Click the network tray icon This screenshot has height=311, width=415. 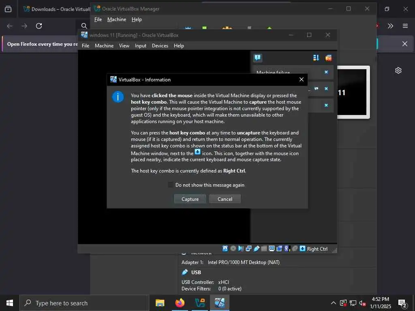[x=353, y=303]
